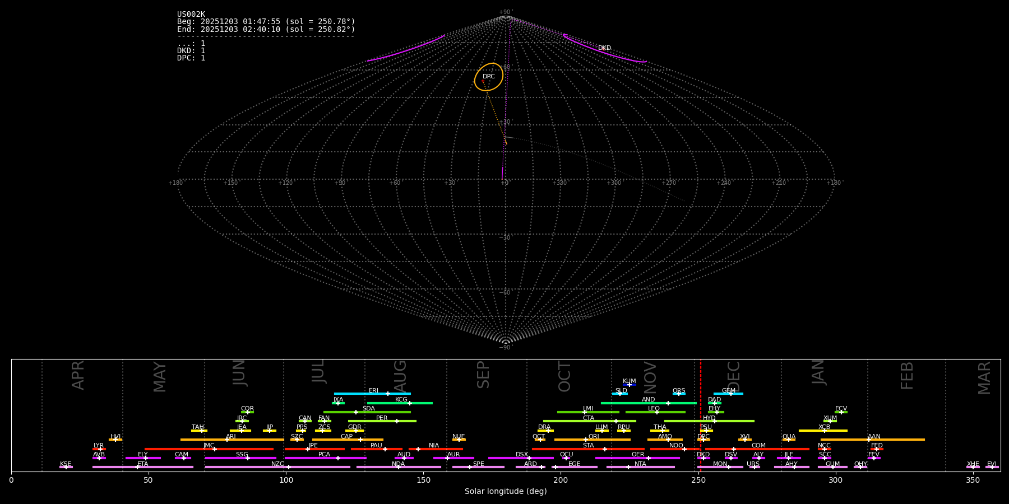
Task: Click the Solar longitude axis label
Action: pyautogui.click(x=505, y=492)
